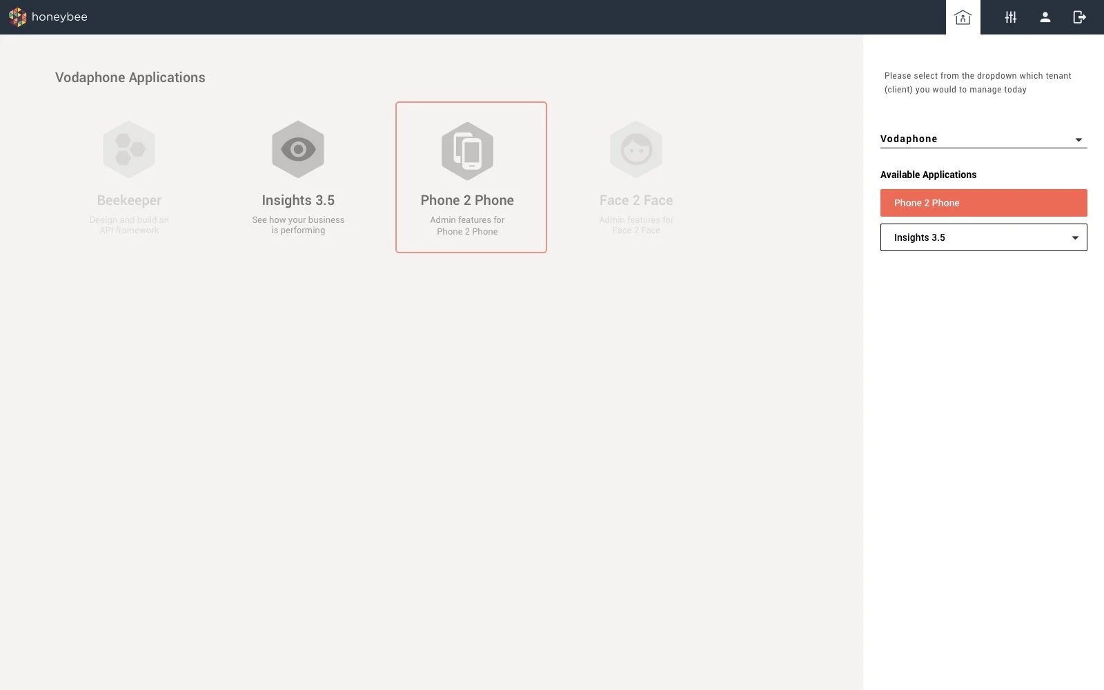Open the home icon in the top bar
Image resolution: width=1104 pixels, height=690 pixels.
[963, 17]
